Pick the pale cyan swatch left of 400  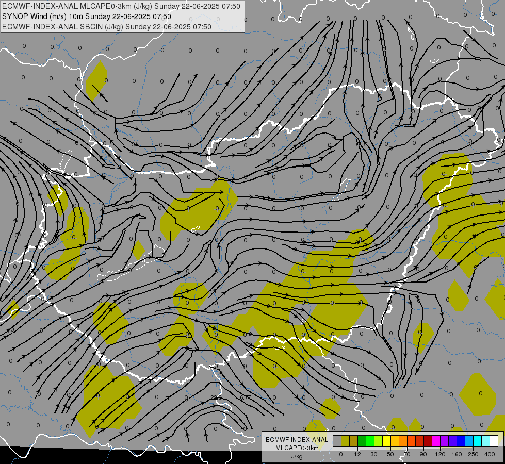(x=486, y=441)
